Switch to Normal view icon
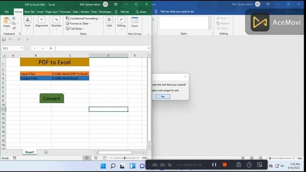The width and height of the screenshot is (306, 172). [87, 158]
